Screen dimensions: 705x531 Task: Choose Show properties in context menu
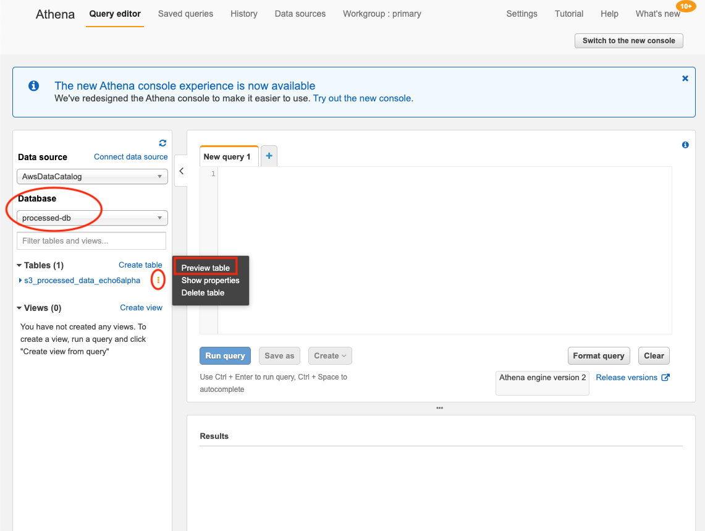click(x=211, y=281)
